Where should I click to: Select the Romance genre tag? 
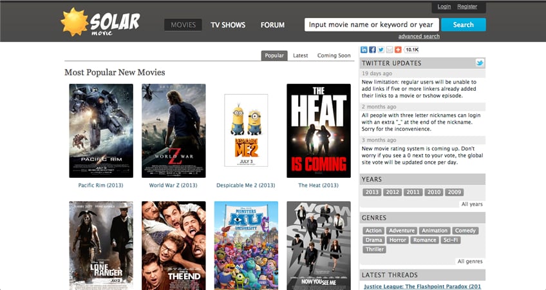(x=424, y=240)
